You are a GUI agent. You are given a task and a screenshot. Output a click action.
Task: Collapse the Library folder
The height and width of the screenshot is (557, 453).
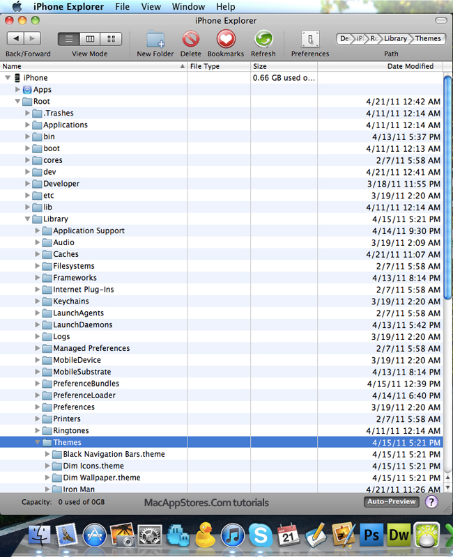click(27, 219)
